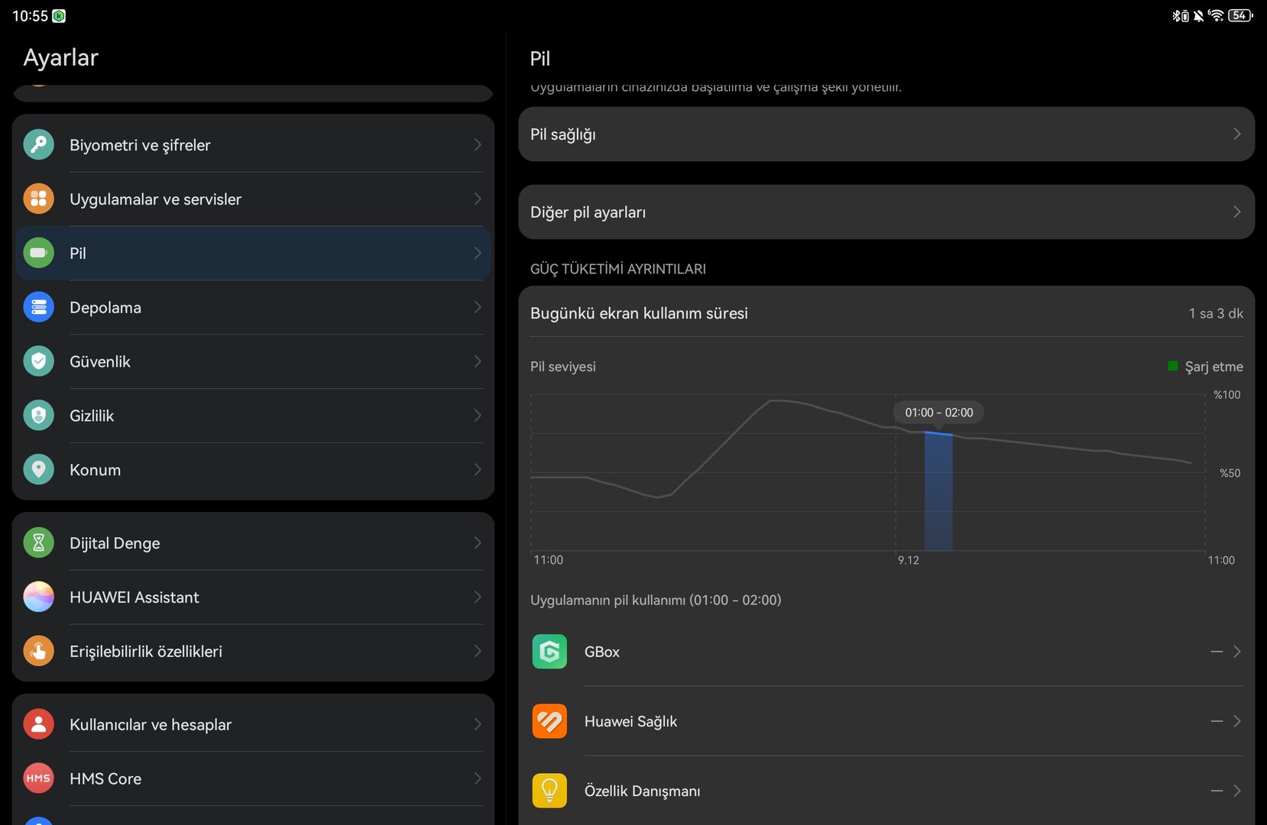
Task: Open Konum settings
Action: [x=253, y=470]
